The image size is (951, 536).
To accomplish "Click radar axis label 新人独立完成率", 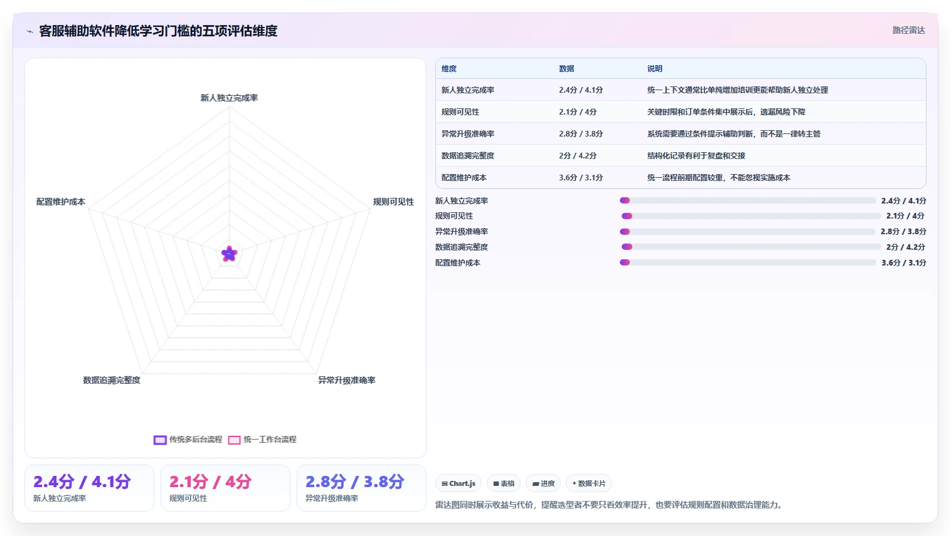I will (229, 98).
